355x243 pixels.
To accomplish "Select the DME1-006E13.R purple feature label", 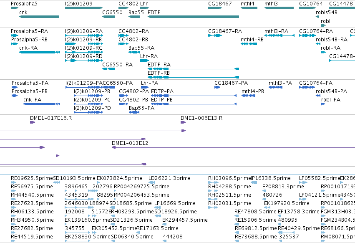I will pos(201,118).
